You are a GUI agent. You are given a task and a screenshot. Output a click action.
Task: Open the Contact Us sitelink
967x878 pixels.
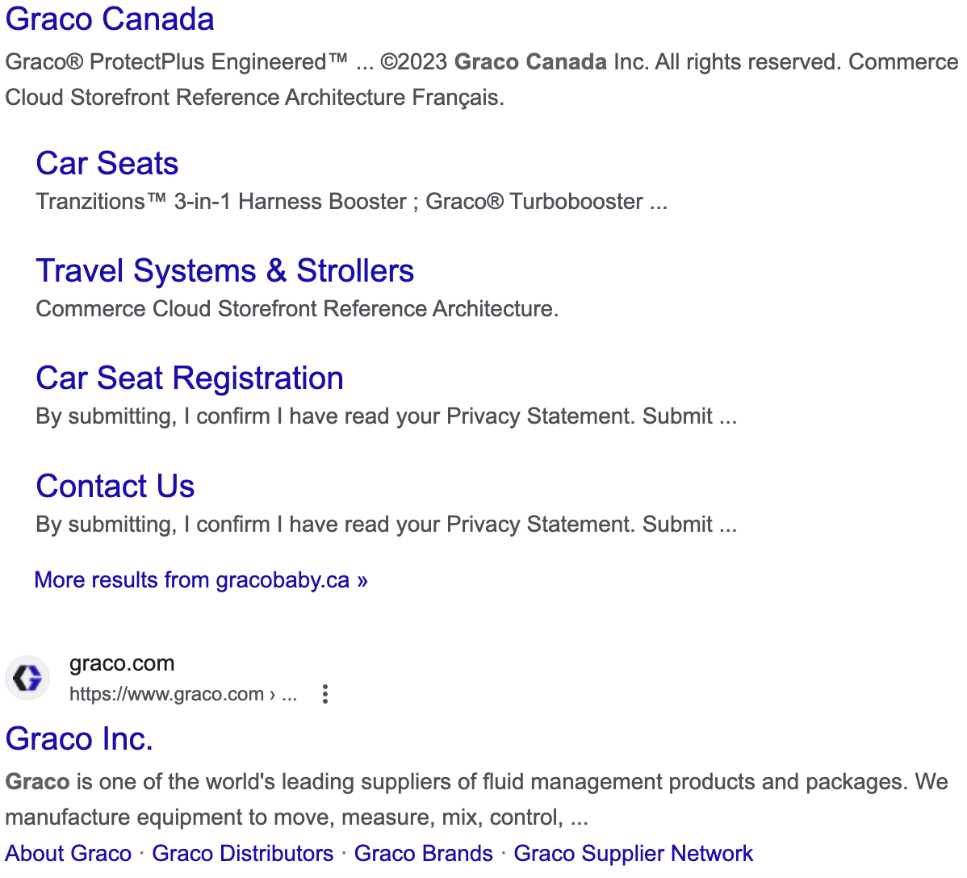point(115,487)
